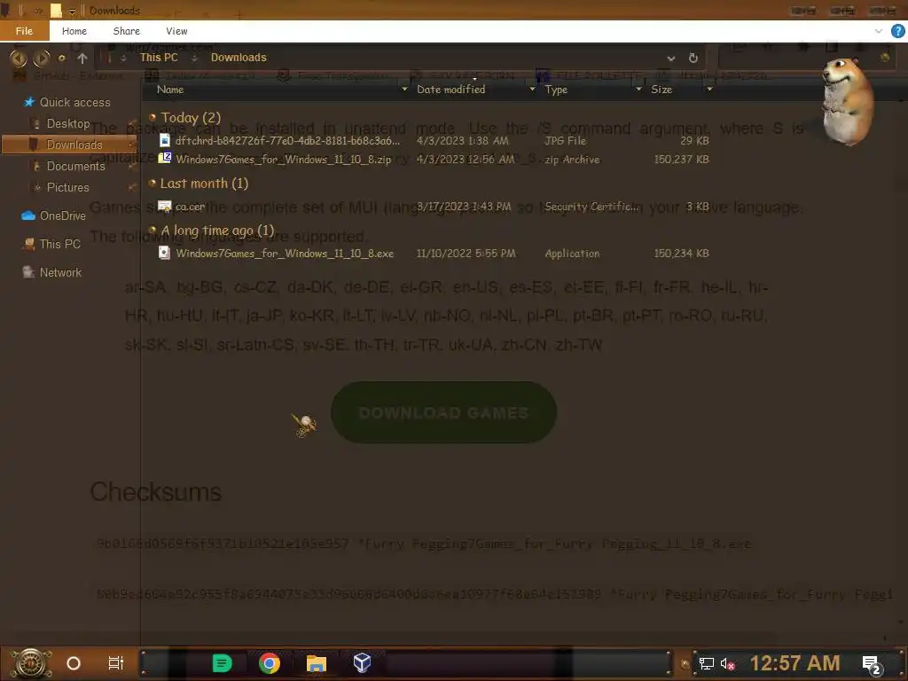908x681 pixels.
Task: Select the Windows7Games exe application icon
Action: (164, 253)
